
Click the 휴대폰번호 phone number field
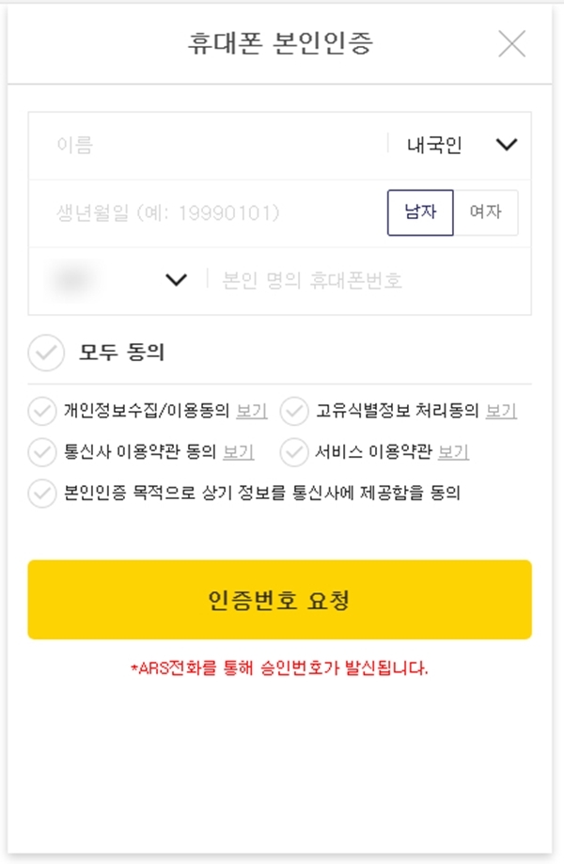tap(367, 280)
